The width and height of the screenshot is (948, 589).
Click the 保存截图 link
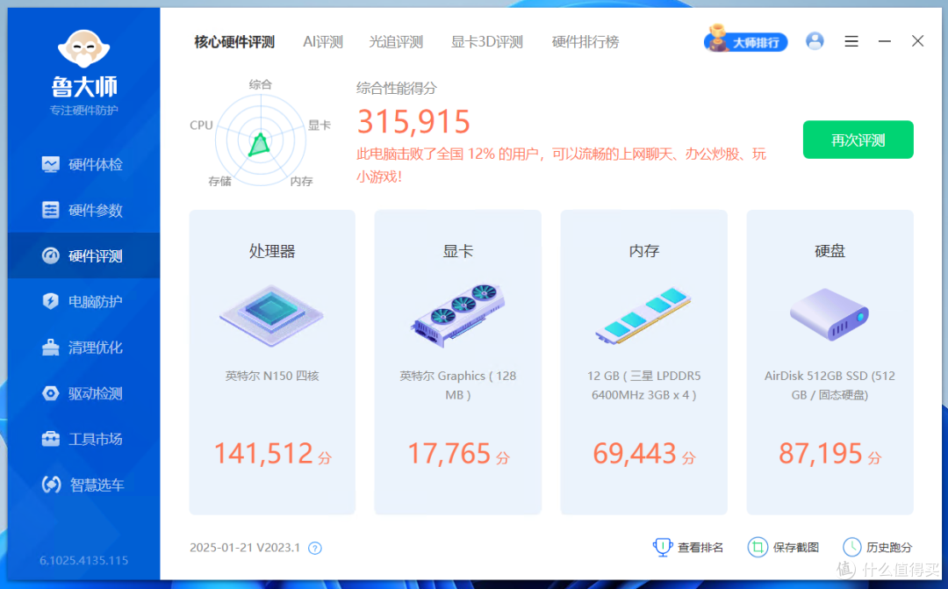(795, 547)
